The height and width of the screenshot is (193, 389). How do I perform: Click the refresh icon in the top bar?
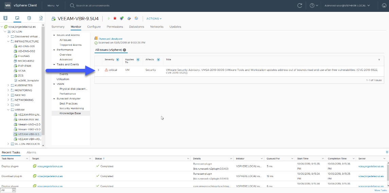[300, 5]
